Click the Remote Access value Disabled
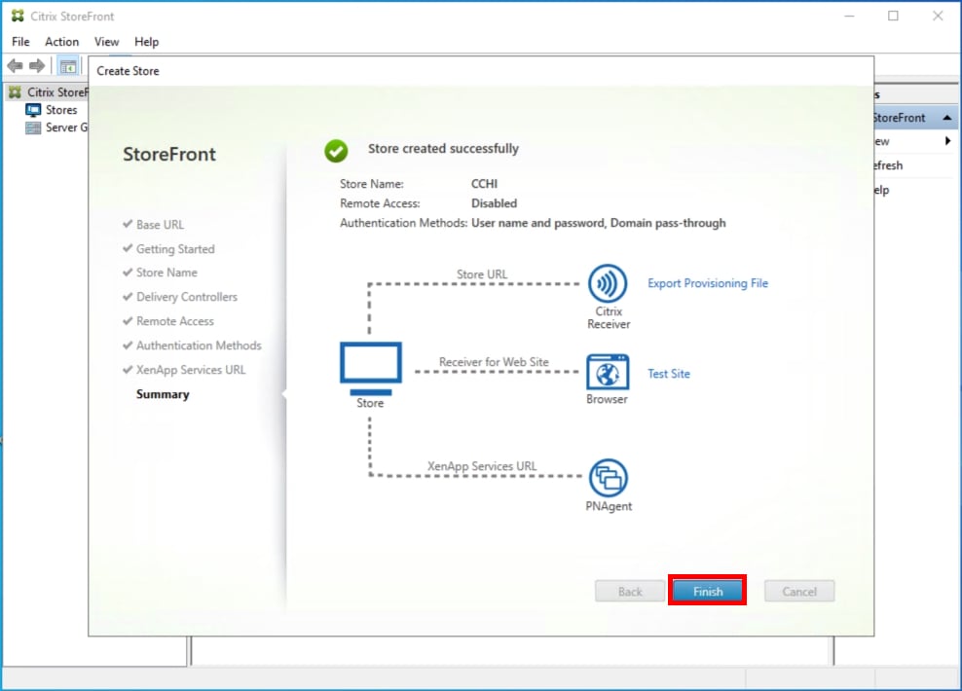 [x=494, y=203]
